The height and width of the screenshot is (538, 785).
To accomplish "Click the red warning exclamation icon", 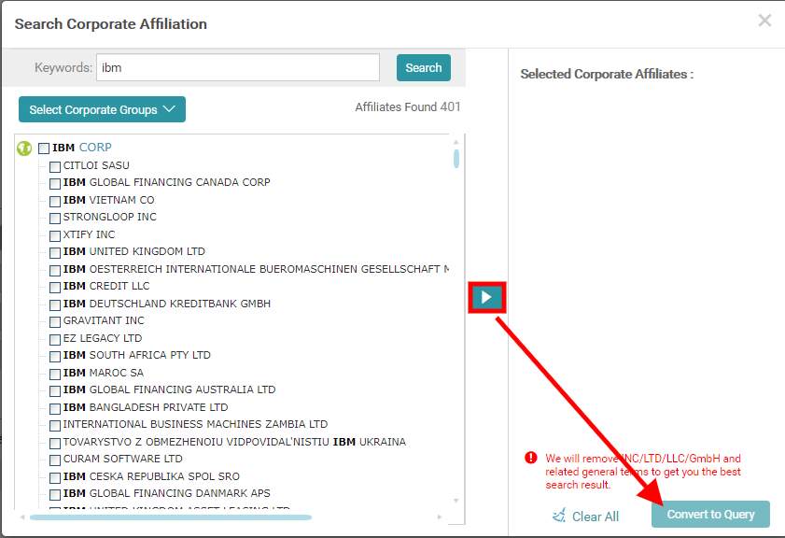I will (x=531, y=458).
